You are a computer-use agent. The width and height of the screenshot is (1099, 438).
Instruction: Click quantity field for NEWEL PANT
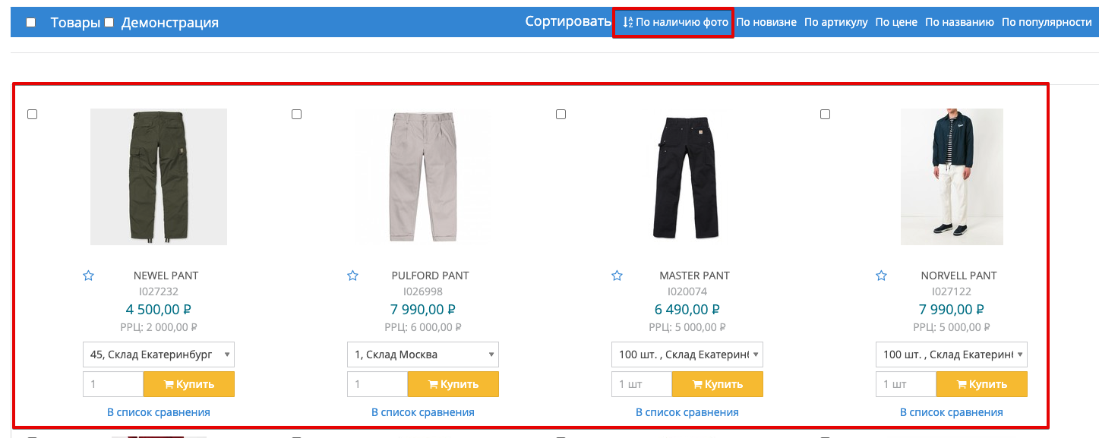click(113, 384)
